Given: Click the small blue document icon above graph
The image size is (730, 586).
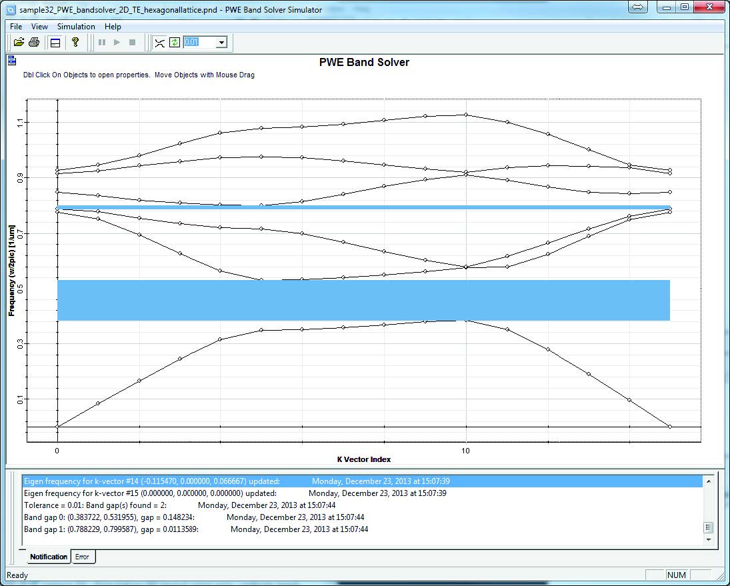Looking at the screenshot, I should point(12,61).
